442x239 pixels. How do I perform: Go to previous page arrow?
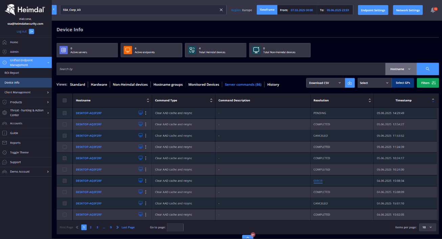[x=77, y=228]
